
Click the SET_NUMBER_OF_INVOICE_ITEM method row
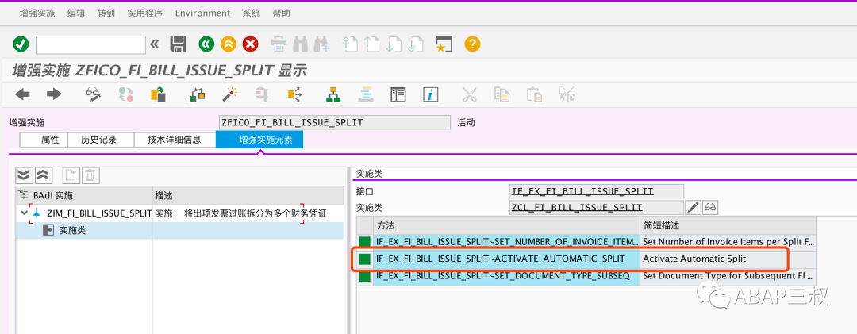tap(586, 242)
